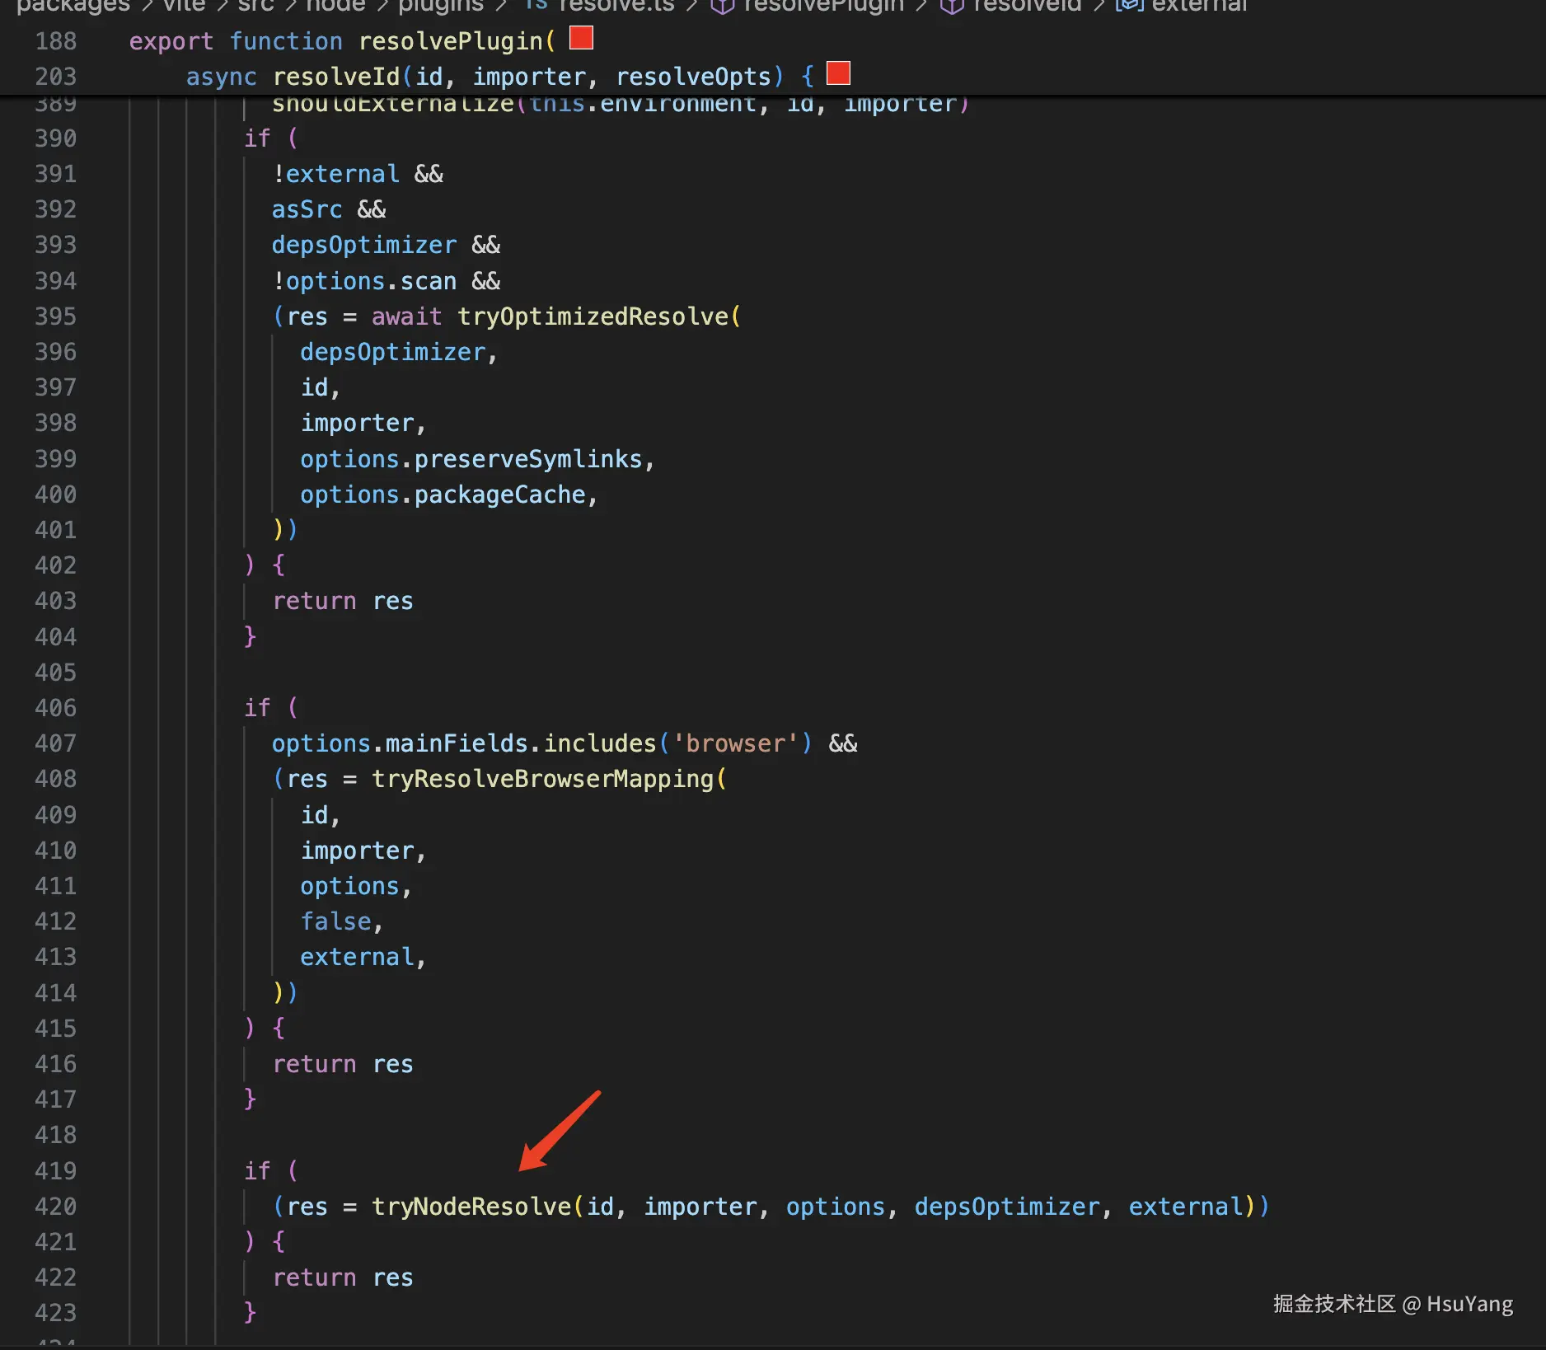
Task: Click the if keyword on line 390
Action: coord(257,138)
